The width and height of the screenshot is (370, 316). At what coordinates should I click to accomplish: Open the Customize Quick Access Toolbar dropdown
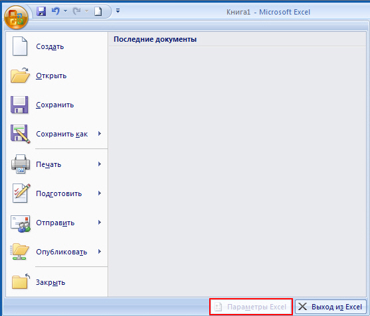pyautogui.click(x=118, y=11)
